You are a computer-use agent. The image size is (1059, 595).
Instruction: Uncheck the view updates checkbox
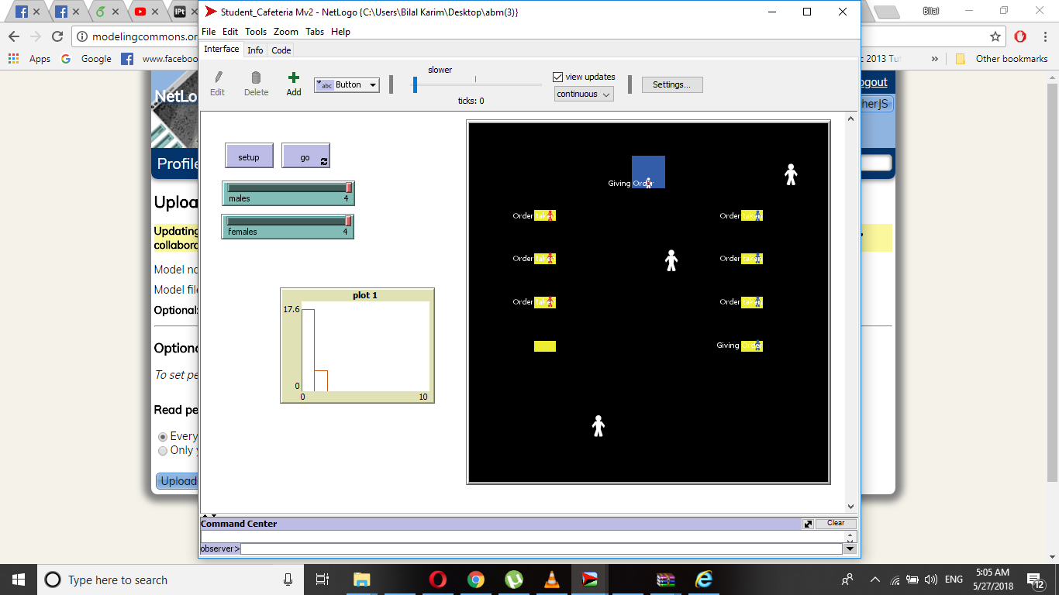tap(557, 77)
